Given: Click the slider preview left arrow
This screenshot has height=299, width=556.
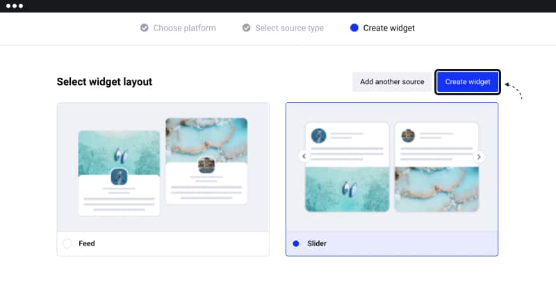Looking at the screenshot, I should [304, 156].
